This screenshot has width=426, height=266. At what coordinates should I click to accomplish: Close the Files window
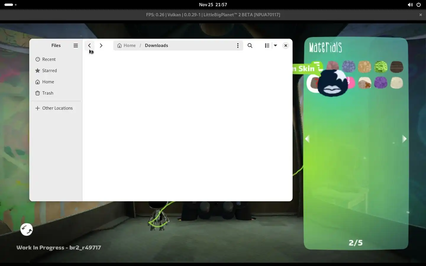click(285, 46)
